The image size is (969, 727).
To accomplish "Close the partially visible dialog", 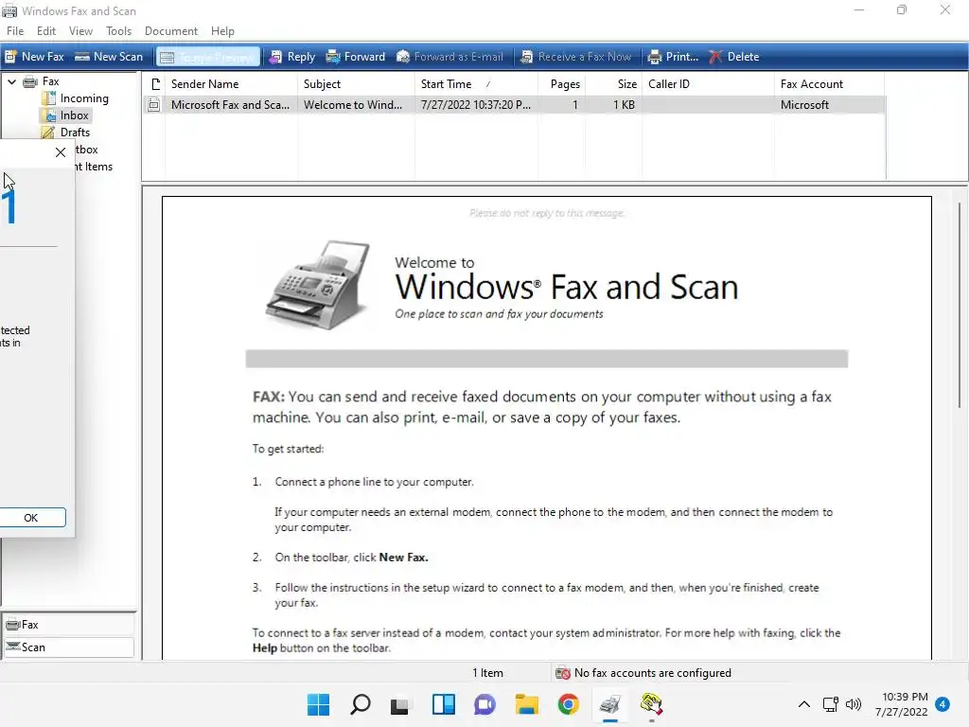I will (61, 152).
